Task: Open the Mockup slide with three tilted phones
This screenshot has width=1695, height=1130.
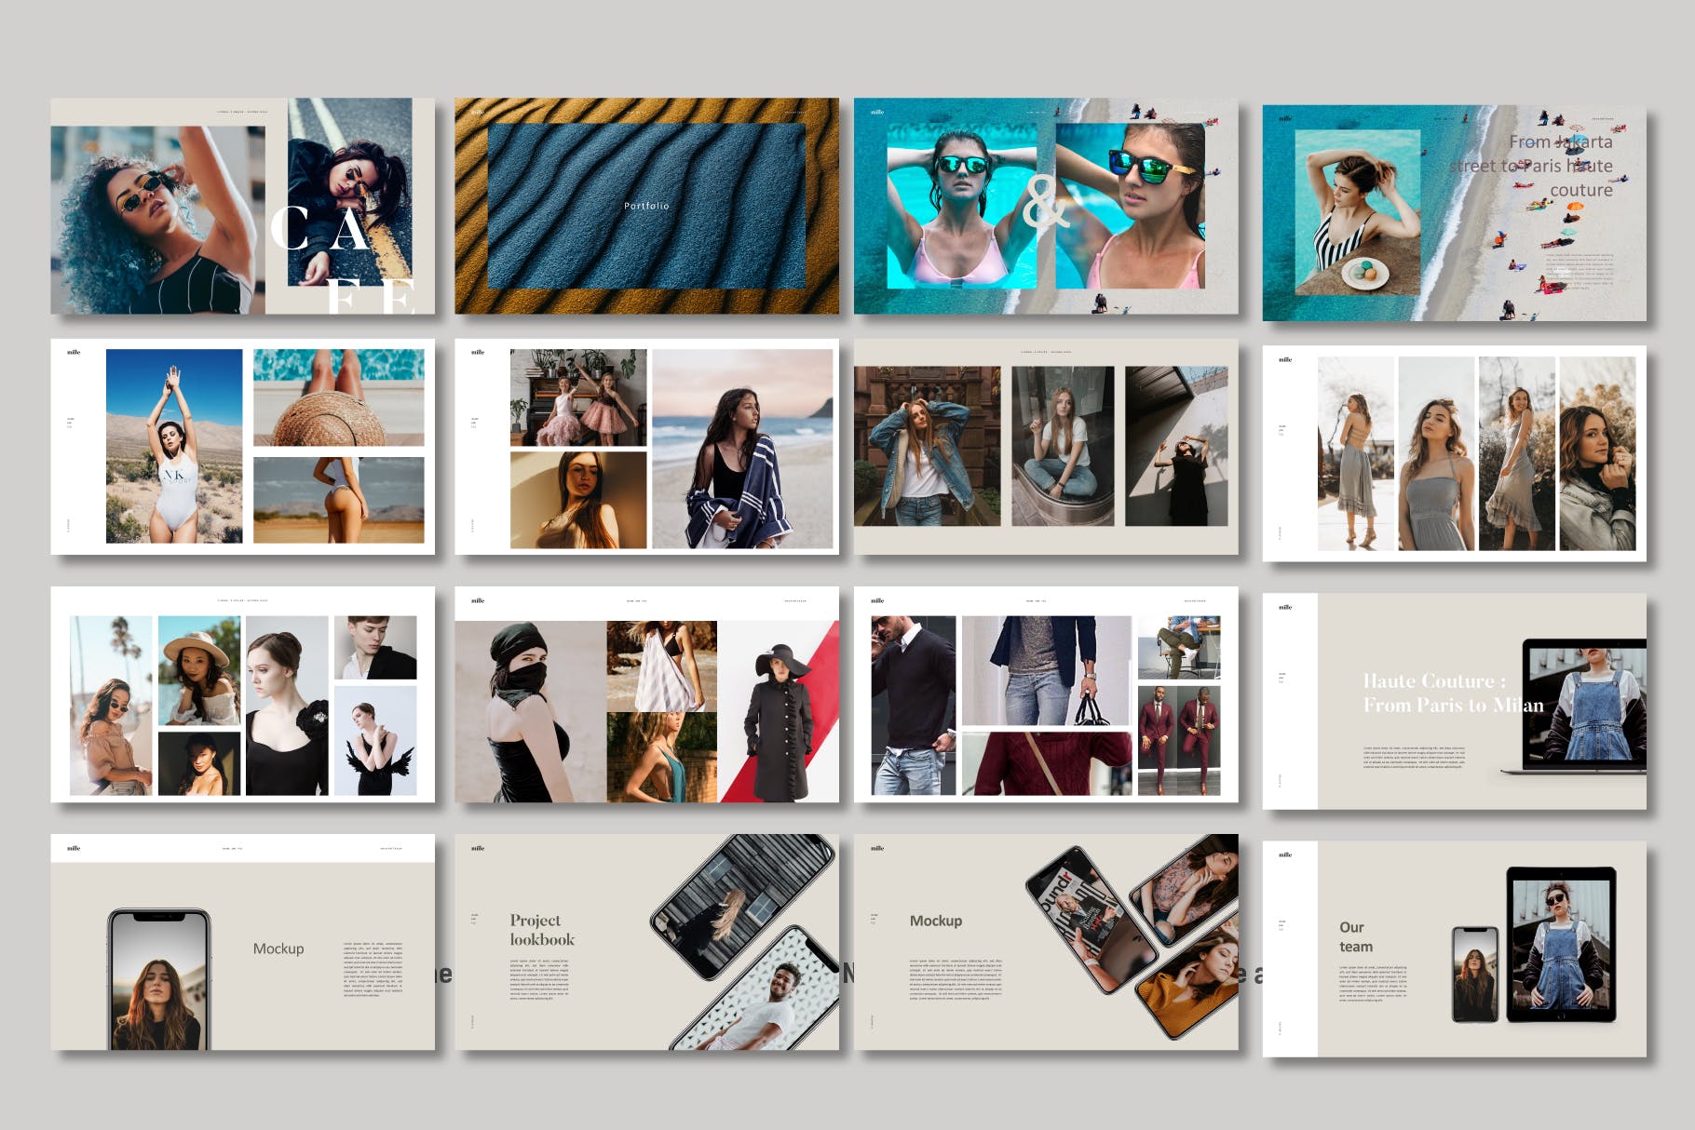Action: [x=1045, y=942]
